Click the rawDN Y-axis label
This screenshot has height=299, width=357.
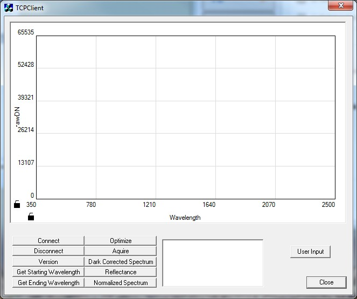pyautogui.click(x=17, y=116)
